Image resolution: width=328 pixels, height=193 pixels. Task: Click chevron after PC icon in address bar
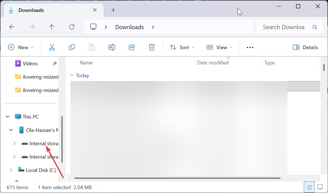[106, 27]
